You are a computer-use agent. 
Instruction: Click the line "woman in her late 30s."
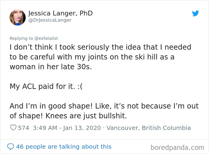coord(51,67)
